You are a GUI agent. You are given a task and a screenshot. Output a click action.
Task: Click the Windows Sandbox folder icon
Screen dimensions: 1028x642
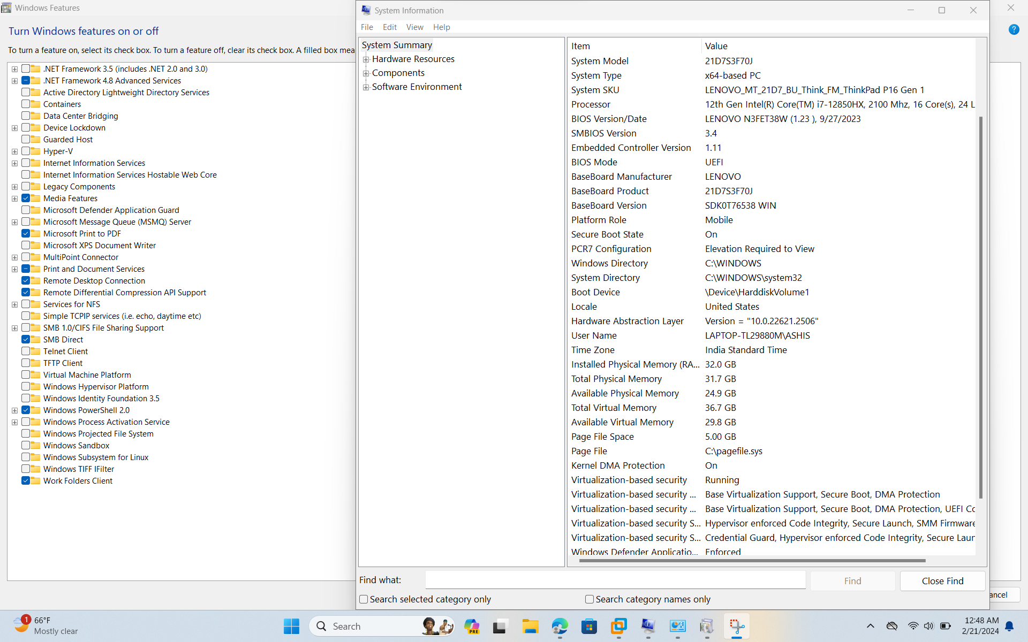[x=36, y=446]
